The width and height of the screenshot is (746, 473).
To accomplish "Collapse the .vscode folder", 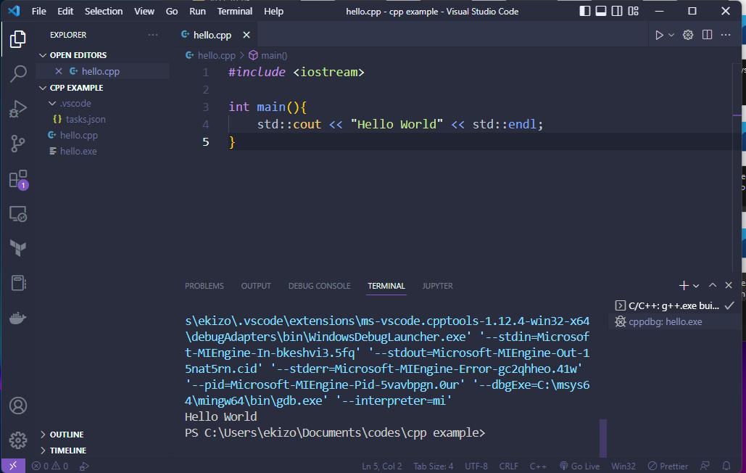I will (x=52, y=103).
